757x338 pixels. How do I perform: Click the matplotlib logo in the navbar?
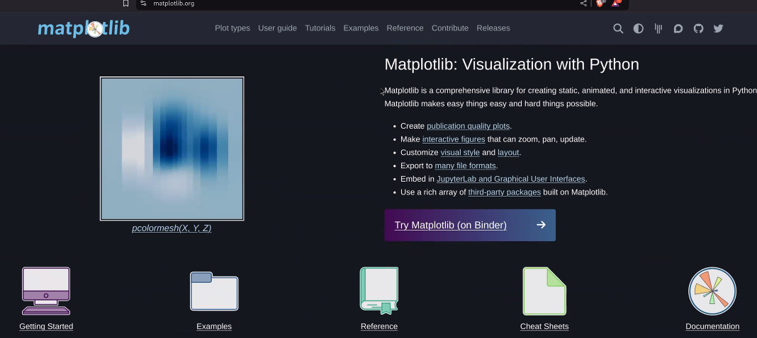point(84,28)
